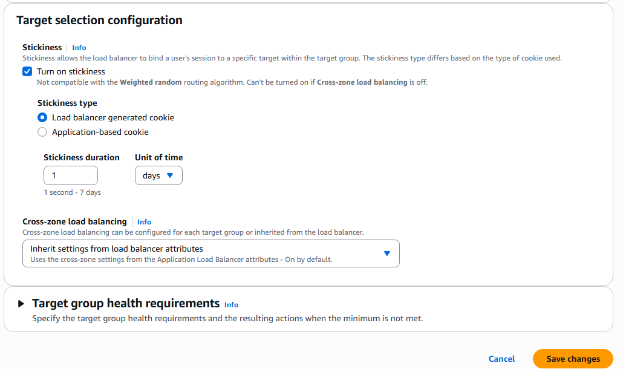Click the Cancel link
The width and height of the screenshot is (623, 369).
tap(501, 359)
